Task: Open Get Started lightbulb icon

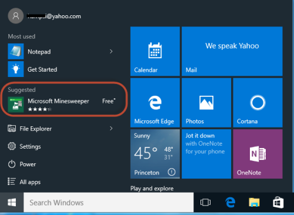Action: click(x=16, y=69)
